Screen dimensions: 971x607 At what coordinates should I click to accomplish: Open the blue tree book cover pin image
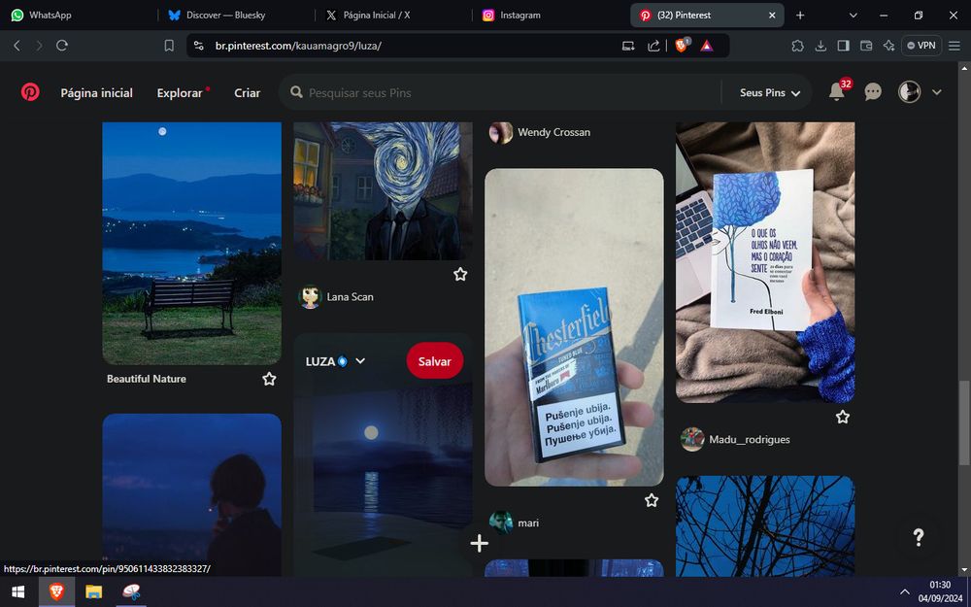(x=765, y=262)
